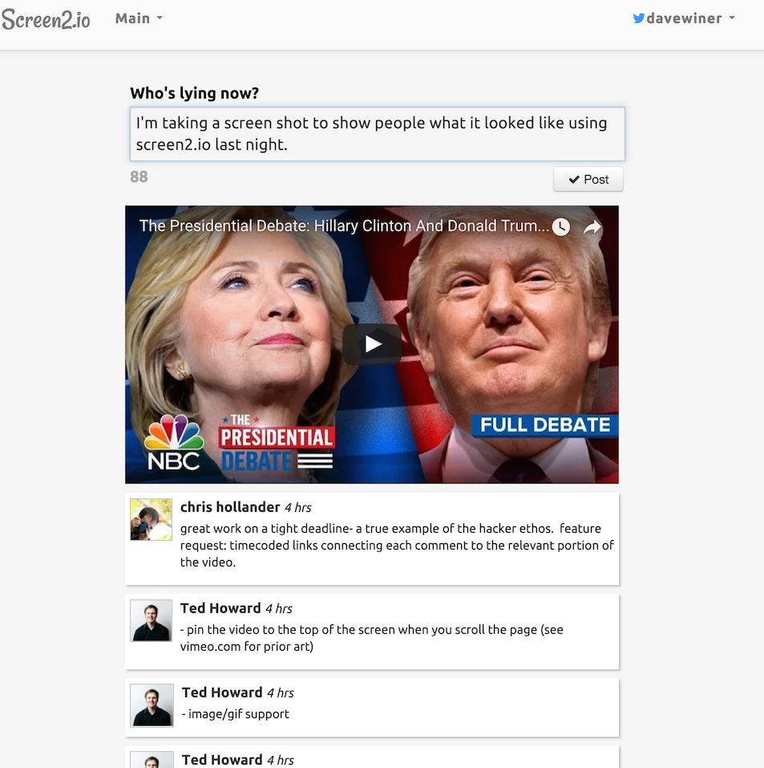This screenshot has width=764, height=768.
Task: Click Ted Howard's name on image/gif comment
Action: pos(222,693)
